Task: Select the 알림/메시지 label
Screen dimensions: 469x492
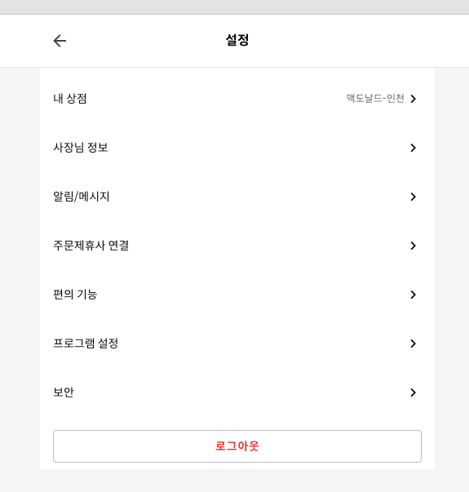Action: (x=82, y=197)
